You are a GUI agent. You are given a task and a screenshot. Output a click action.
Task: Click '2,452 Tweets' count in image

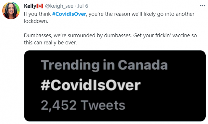[x=83, y=105]
